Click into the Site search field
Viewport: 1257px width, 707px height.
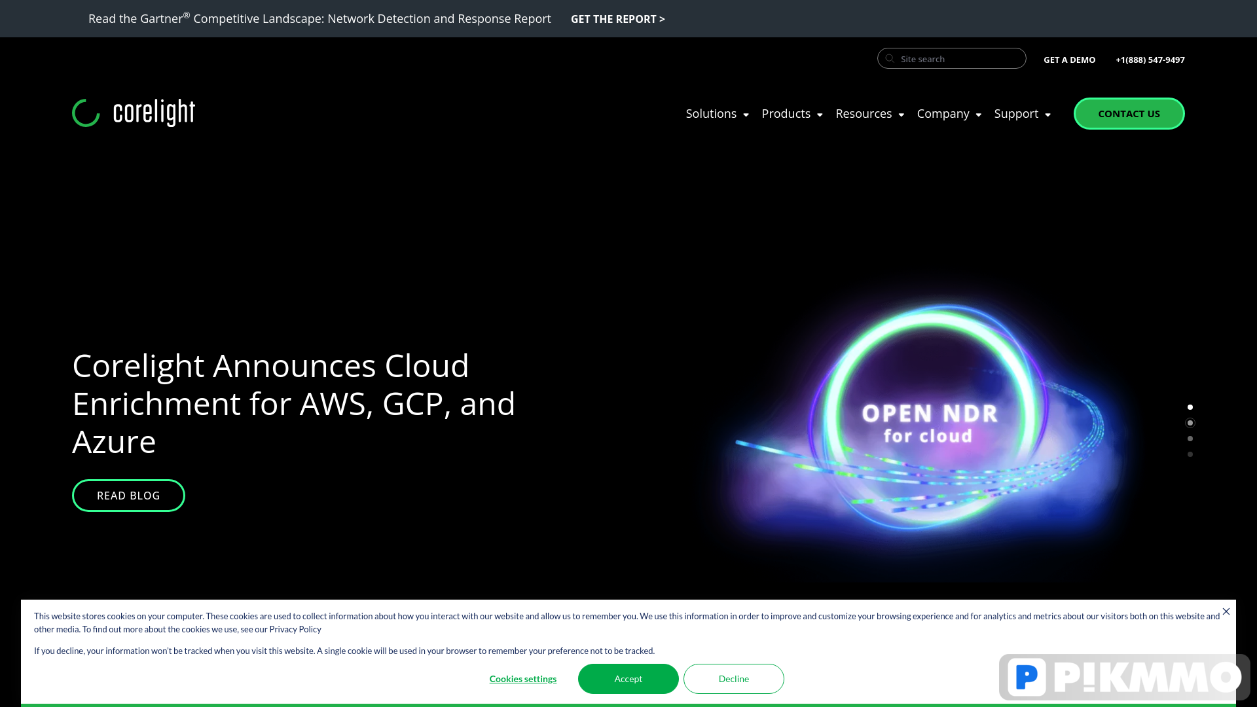coord(952,58)
